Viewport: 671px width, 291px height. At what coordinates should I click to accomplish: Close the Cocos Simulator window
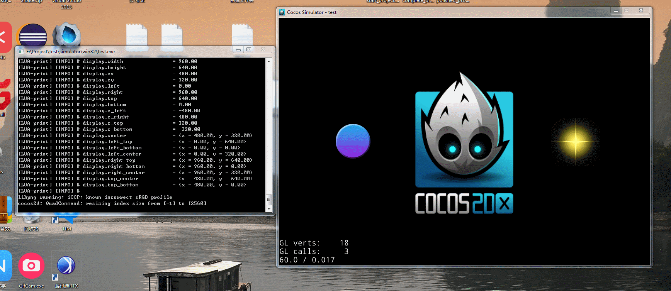pyautogui.click(x=641, y=11)
